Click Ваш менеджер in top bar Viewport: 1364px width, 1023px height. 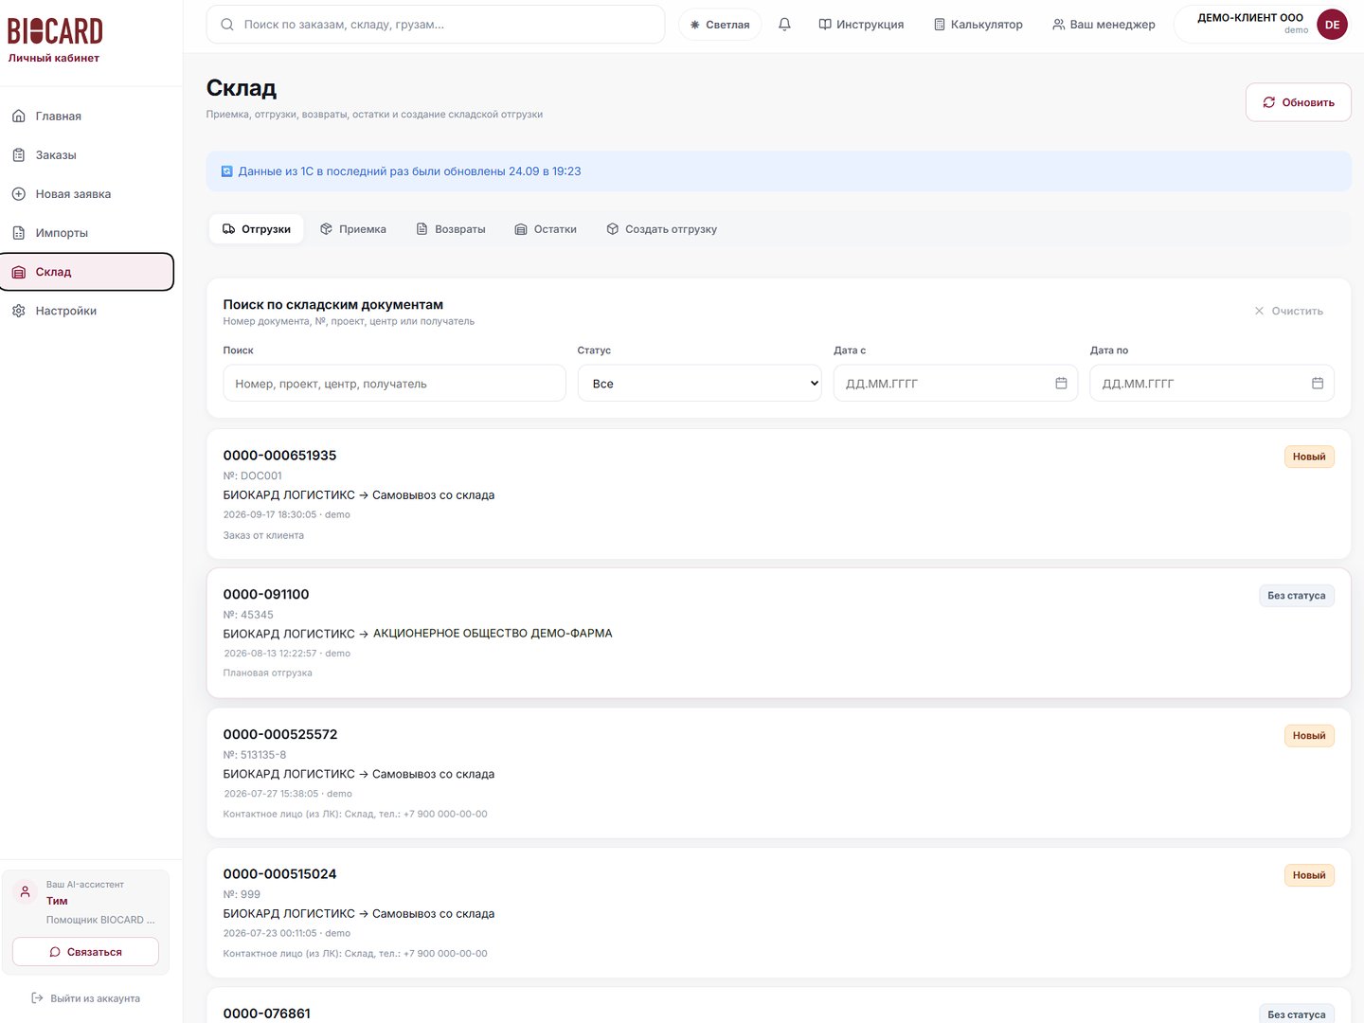(1104, 25)
